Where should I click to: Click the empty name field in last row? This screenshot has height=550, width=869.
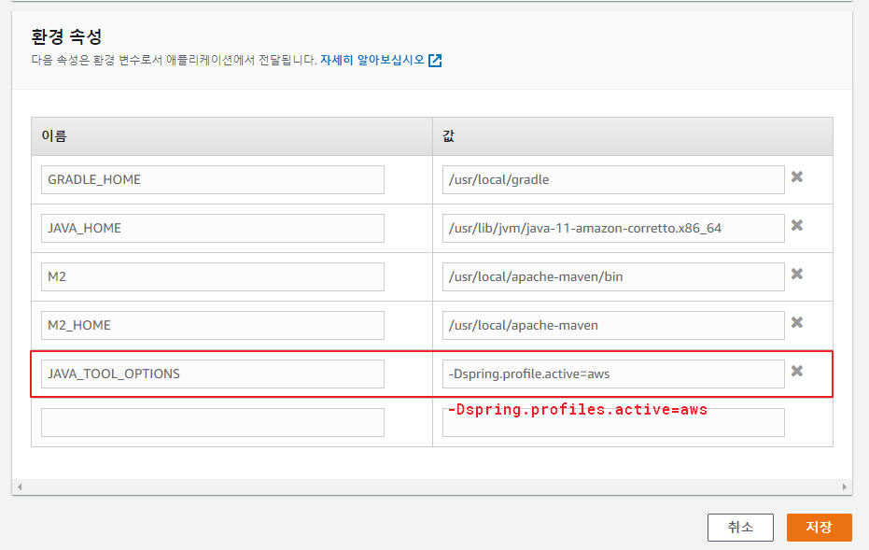213,422
